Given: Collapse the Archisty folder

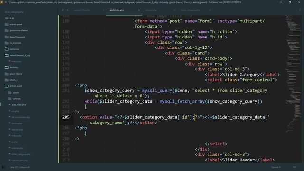Looking at the screenshot, I should (x=6, y=67).
